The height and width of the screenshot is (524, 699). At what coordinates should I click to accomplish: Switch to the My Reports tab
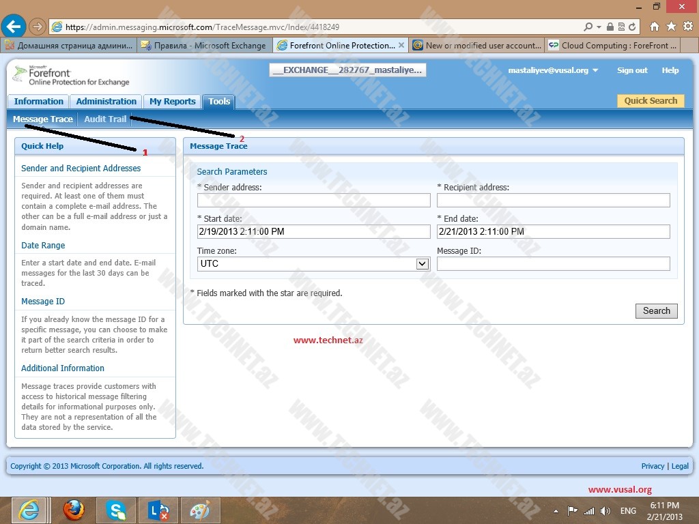pos(172,102)
